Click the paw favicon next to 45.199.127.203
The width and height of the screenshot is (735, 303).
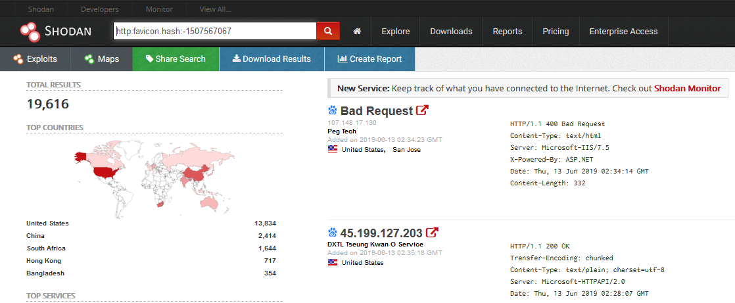coord(333,232)
